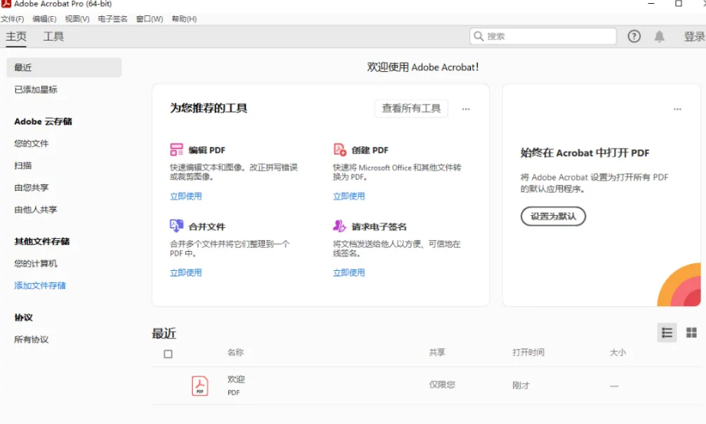Image resolution: width=706 pixels, height=424 pixels.
Task: Tick the select-all checkbox in recent list
Action: pyautogui.click(x=168, y=354)
